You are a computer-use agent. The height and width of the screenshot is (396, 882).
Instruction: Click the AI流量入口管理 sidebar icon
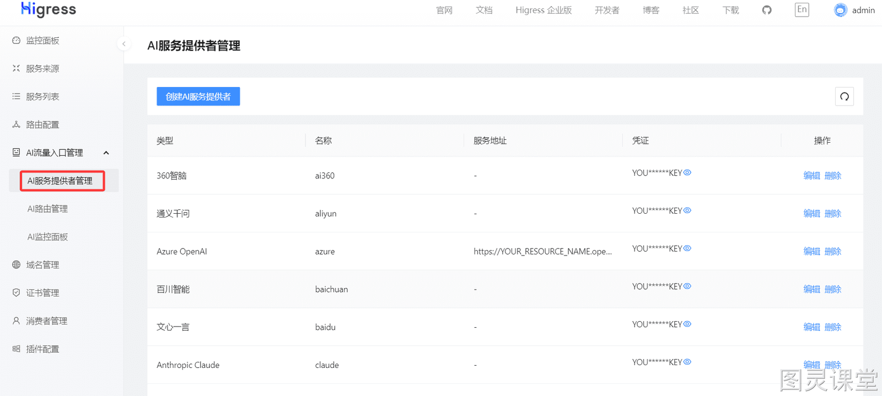coord(16,152)
